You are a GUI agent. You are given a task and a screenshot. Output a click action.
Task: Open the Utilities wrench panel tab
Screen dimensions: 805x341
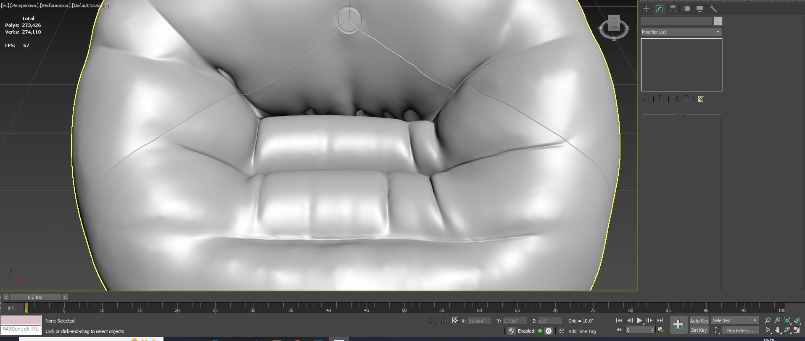713,9
